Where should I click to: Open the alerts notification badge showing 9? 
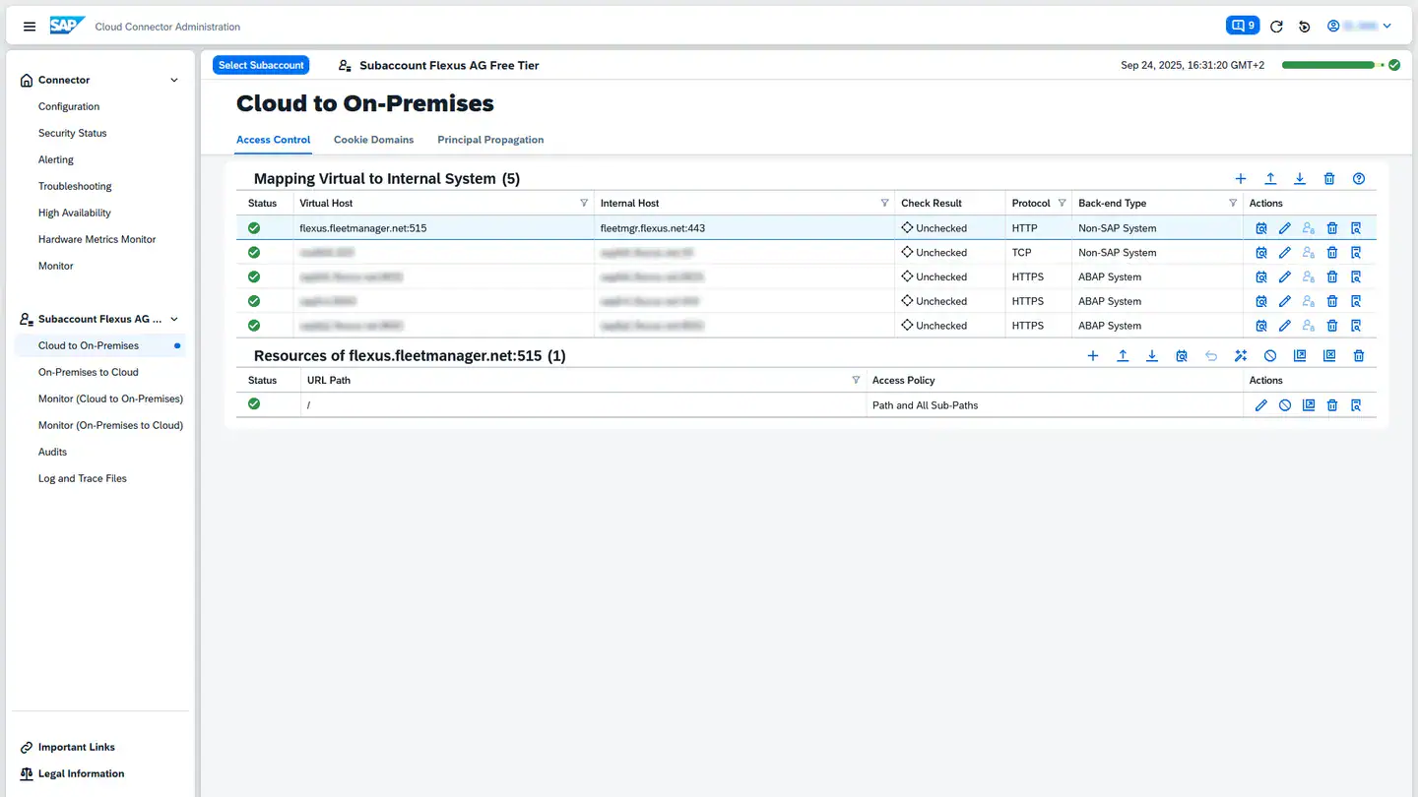pyautogui.click(x=1242, y=26)
